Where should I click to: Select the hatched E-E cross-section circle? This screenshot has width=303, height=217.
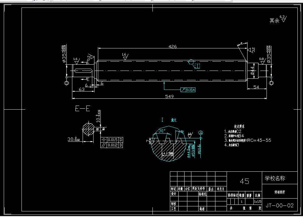(x=89, y=129)
